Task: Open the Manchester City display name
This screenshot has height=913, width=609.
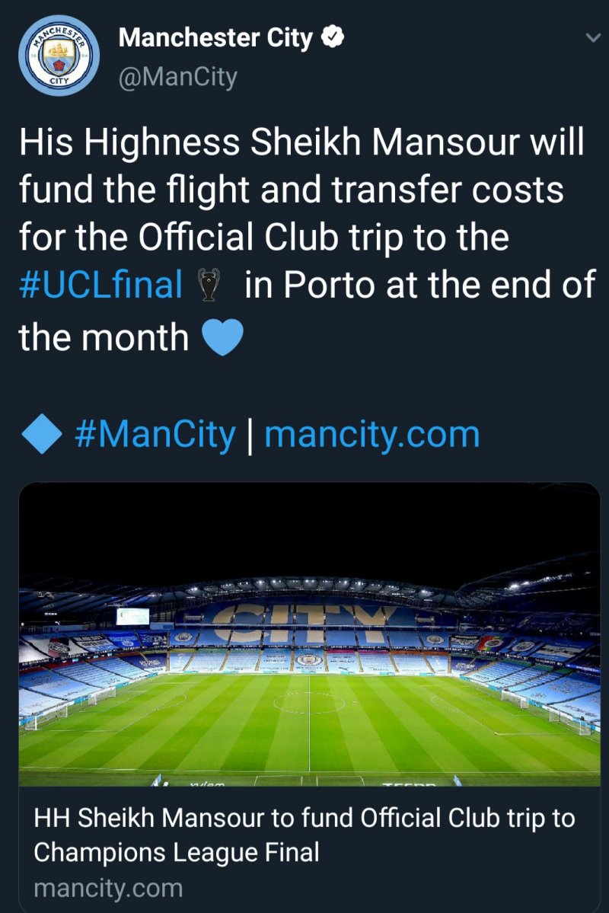Action: click(x=215, y=38)
